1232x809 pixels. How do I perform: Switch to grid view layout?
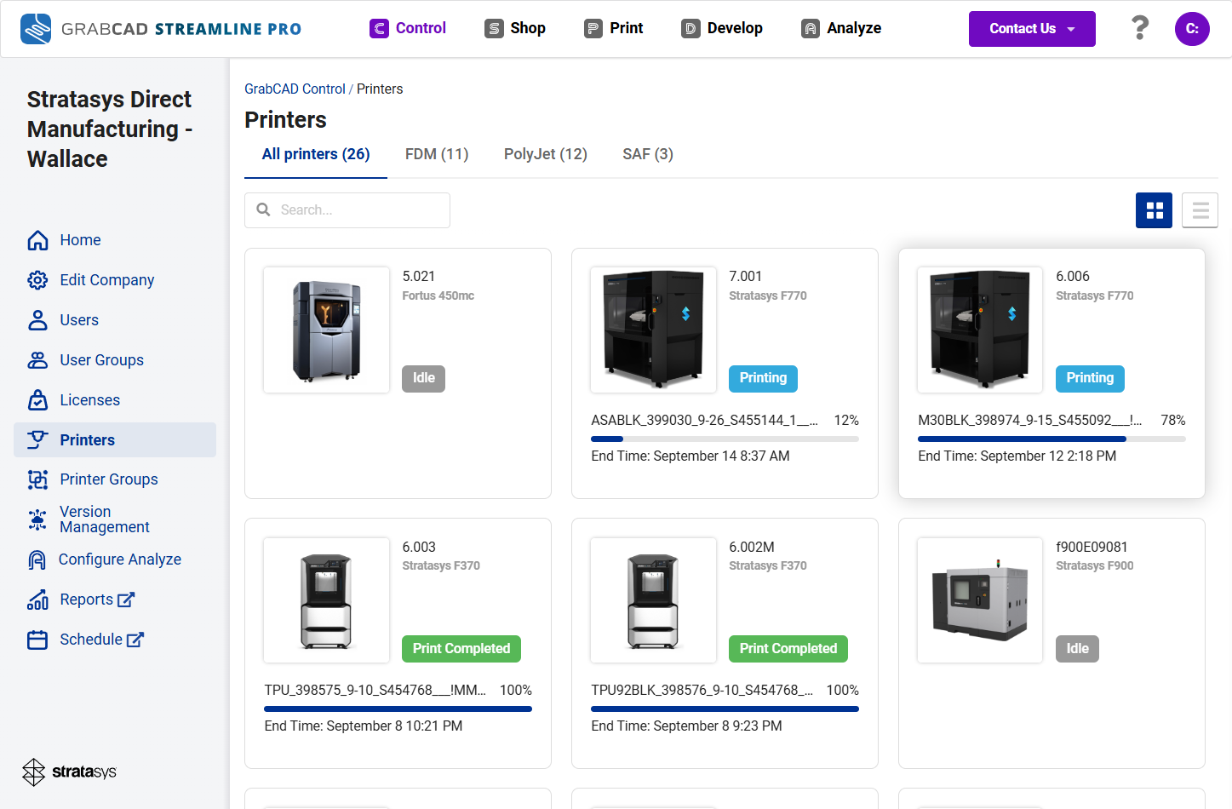[1154, 210]
